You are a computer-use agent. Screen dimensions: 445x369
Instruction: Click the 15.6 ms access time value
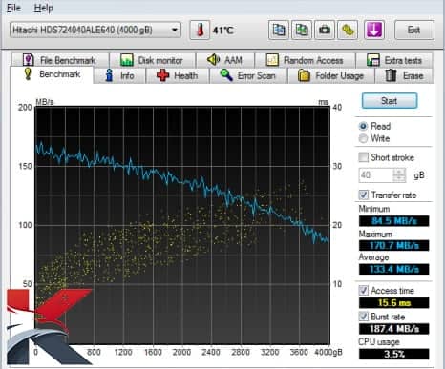393,302
